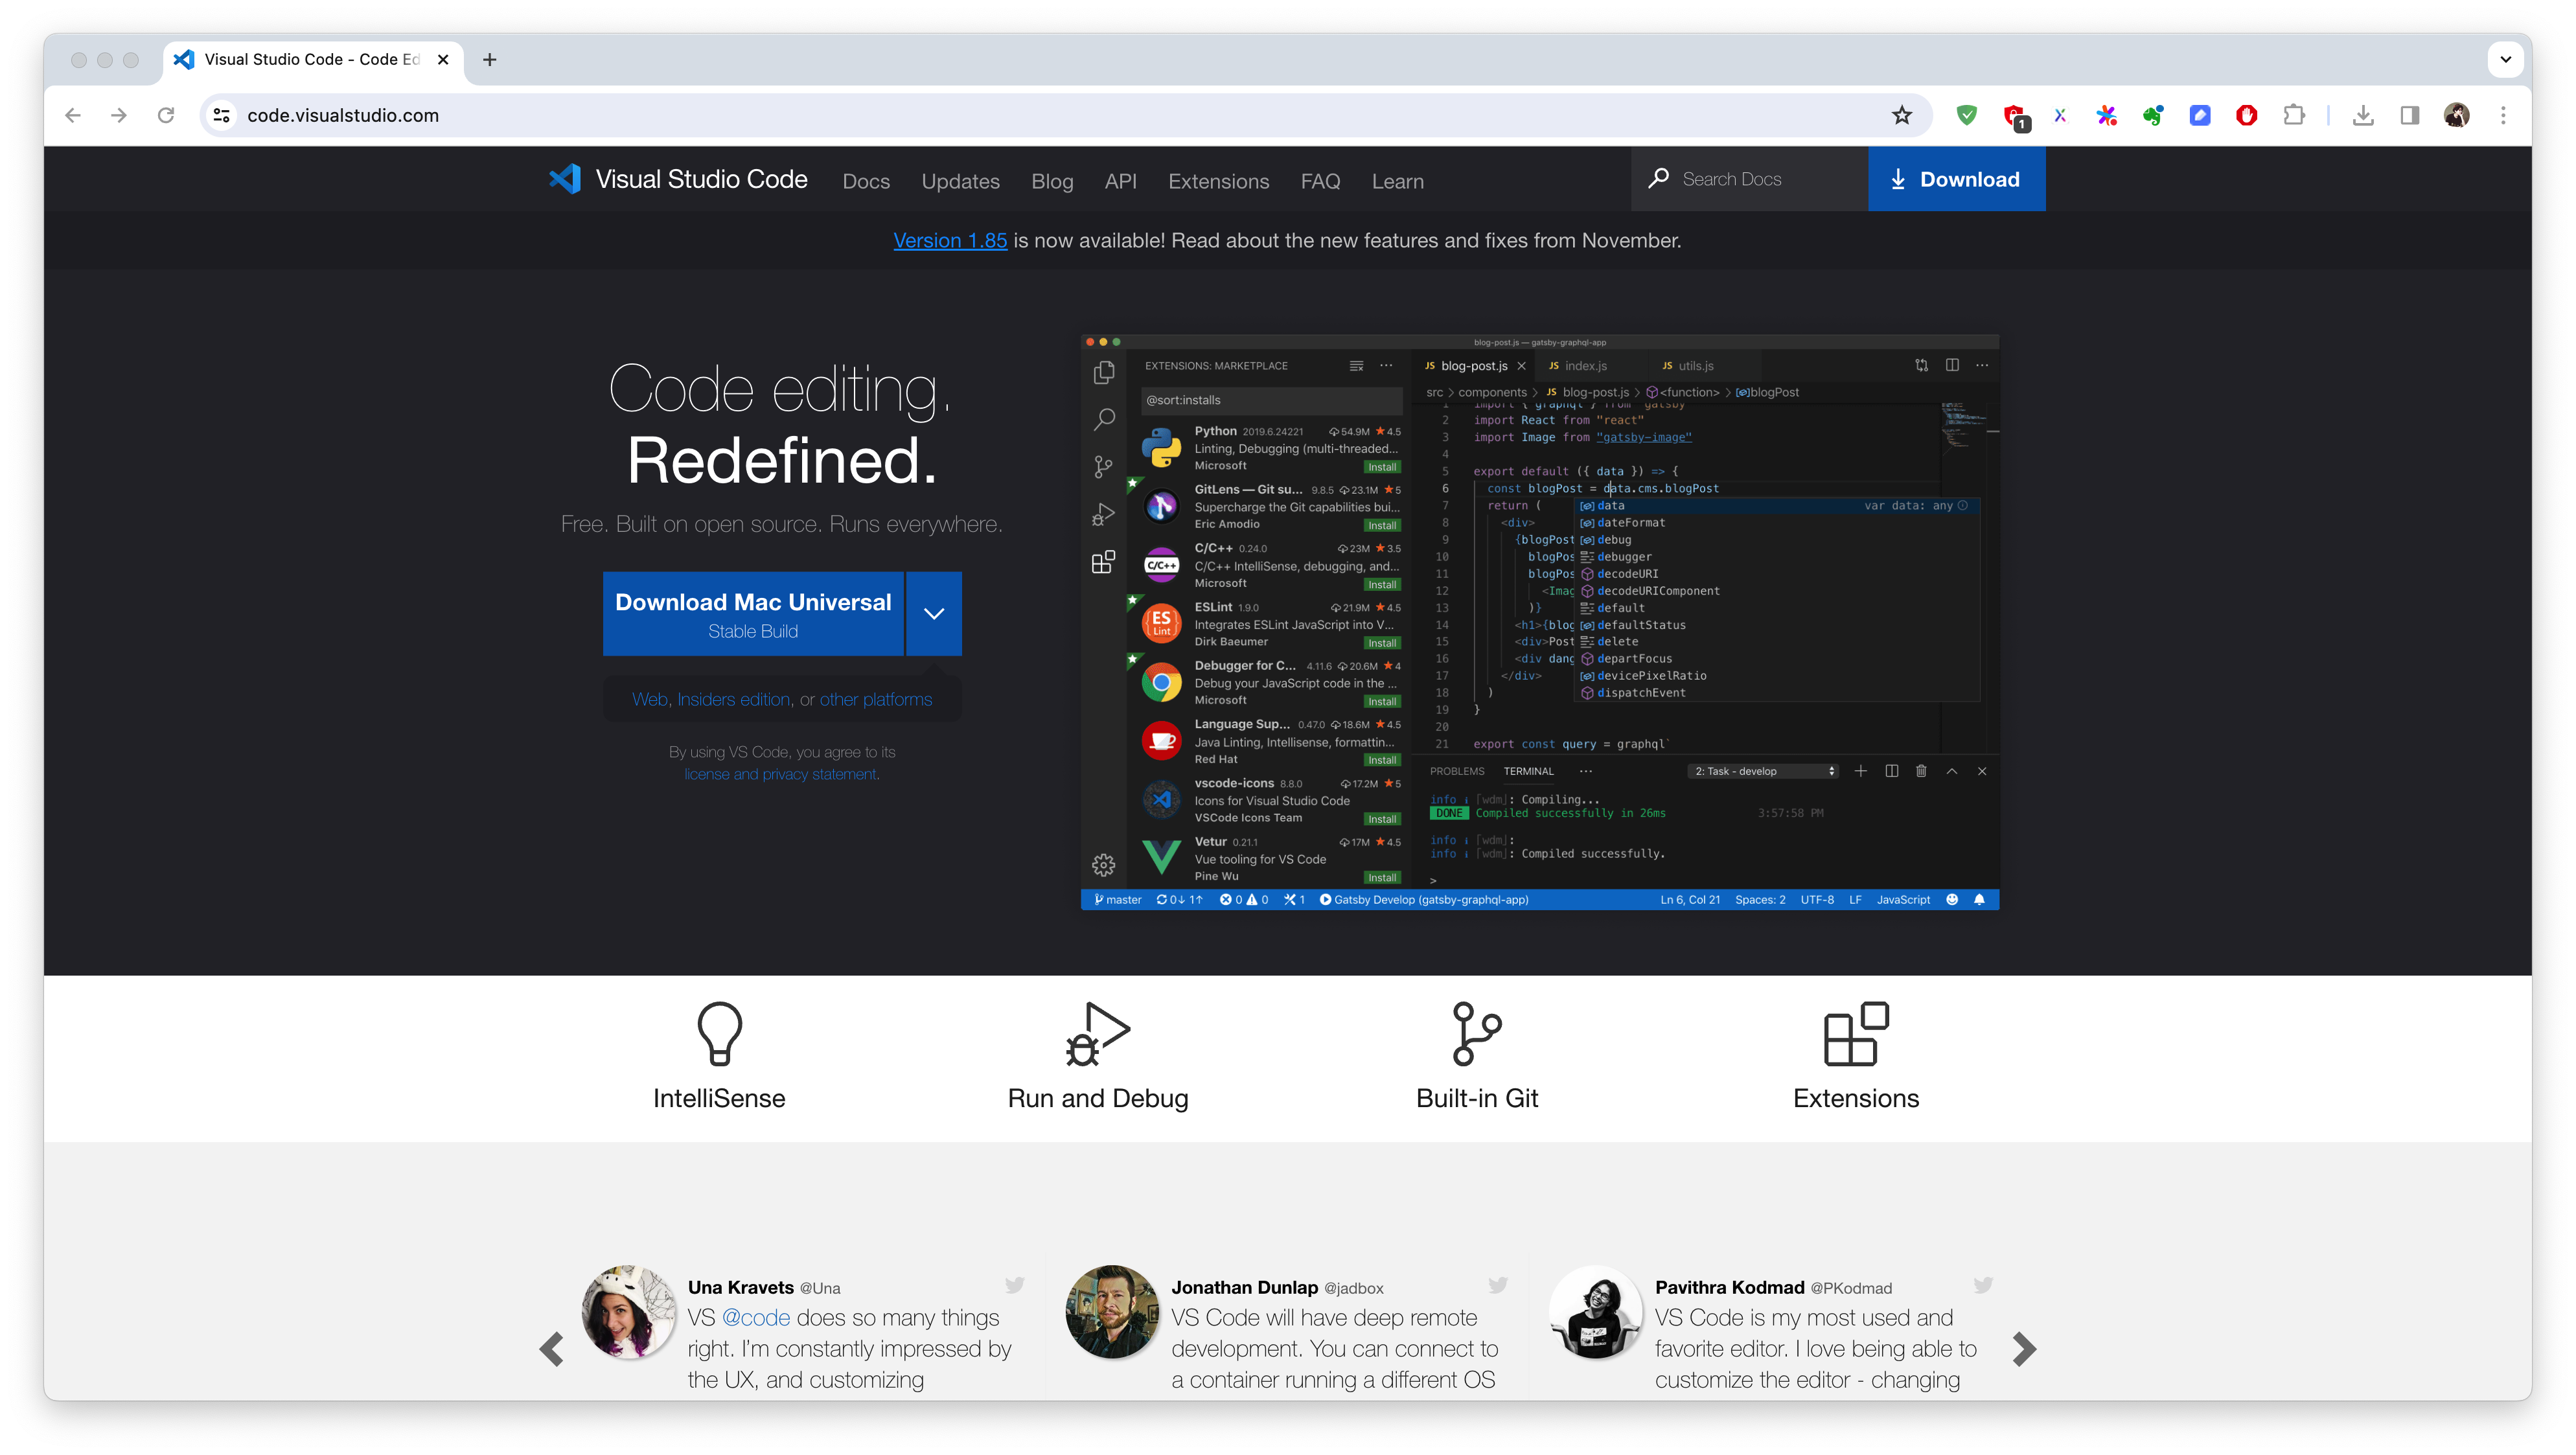Screen dimensions: 2576x1455
Task: Expand the blog-post.js file tab
Action: click(1470, 365)
